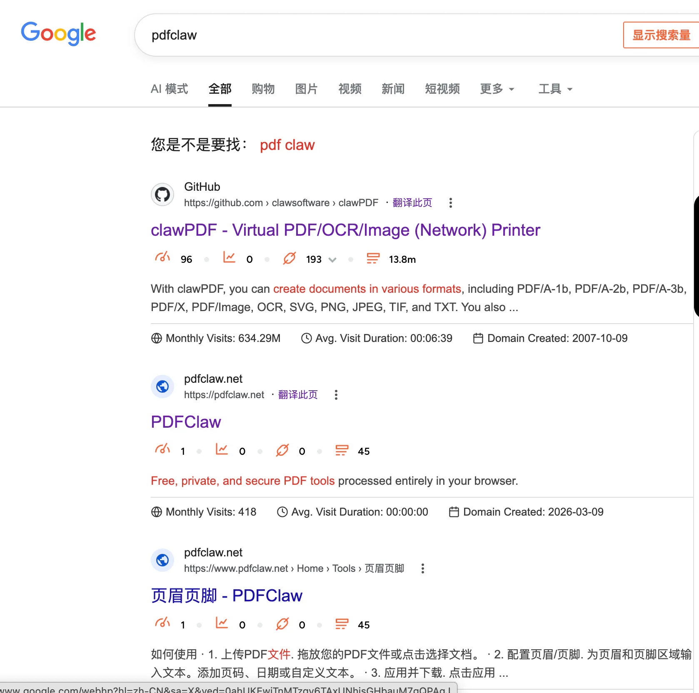The image size is (699, 693).
Task: Click the backlinks icon showing 193
Action: coord(290,258)
